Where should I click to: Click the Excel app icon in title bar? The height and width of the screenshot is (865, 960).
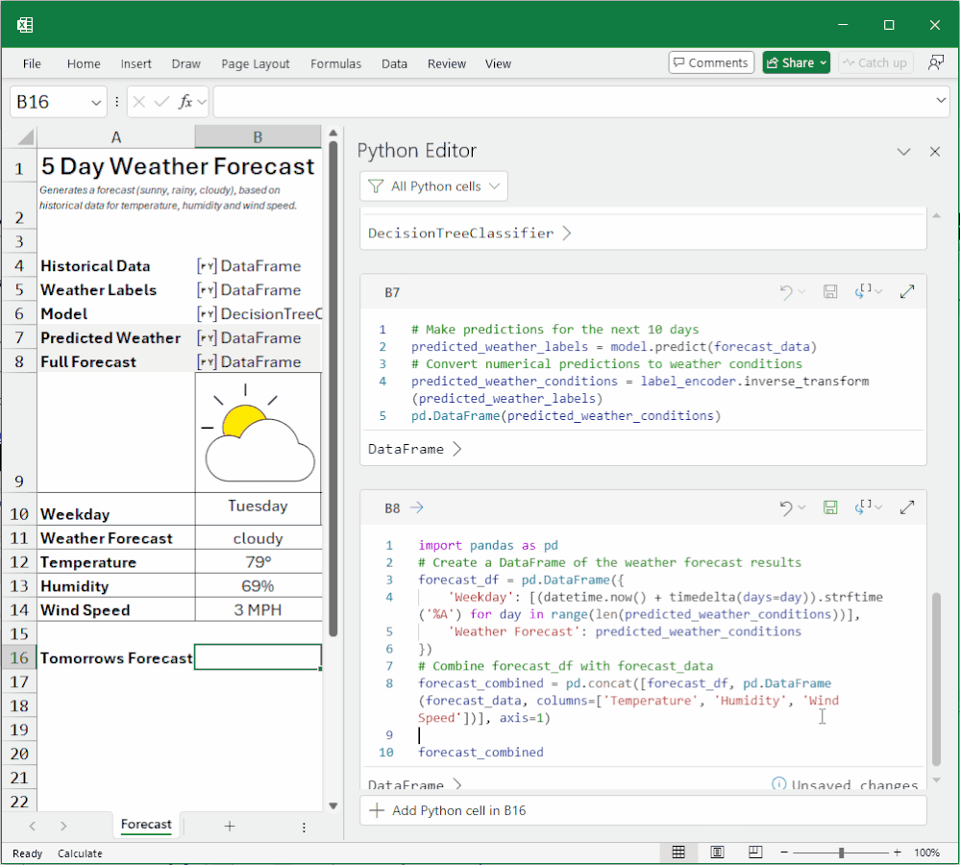tap(25, 24)
